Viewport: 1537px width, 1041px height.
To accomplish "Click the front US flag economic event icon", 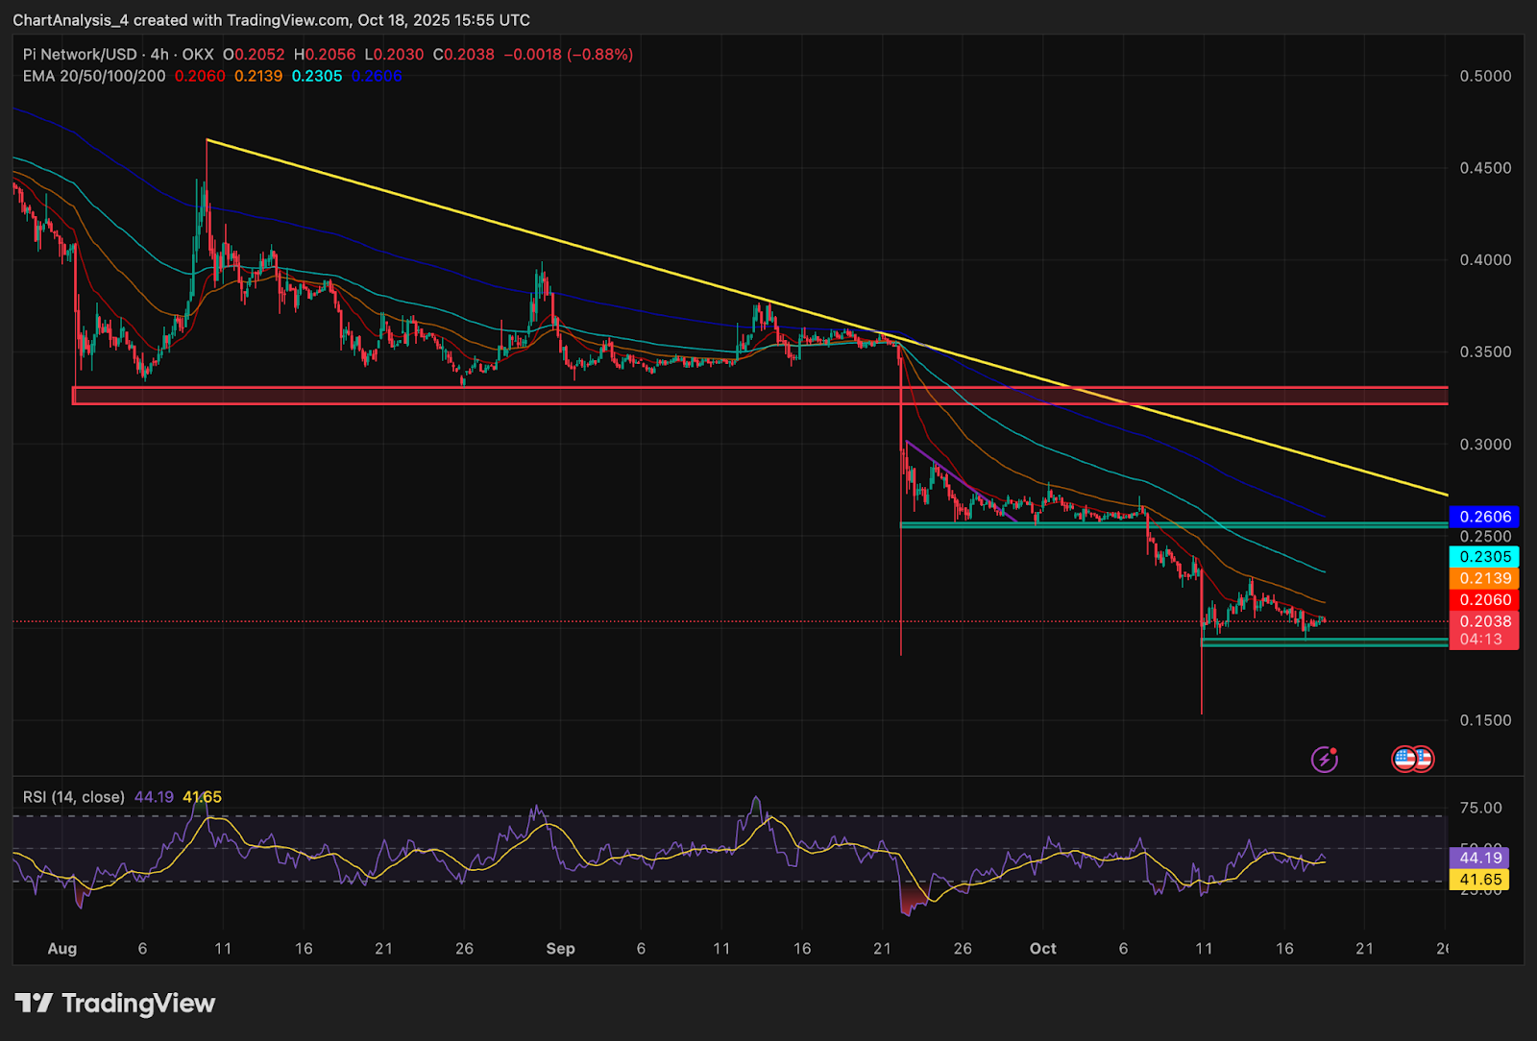I will click(x=1405, y=760).
